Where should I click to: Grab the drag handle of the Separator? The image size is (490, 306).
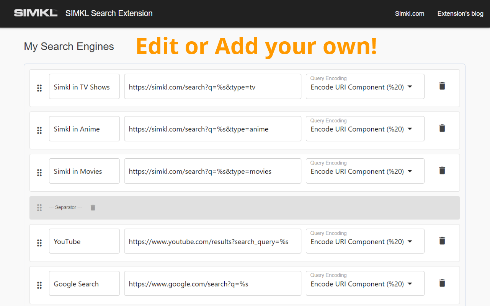(x=39, y=207)
